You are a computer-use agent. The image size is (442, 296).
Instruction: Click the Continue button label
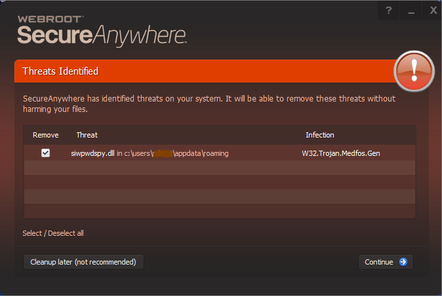[379, 262]
